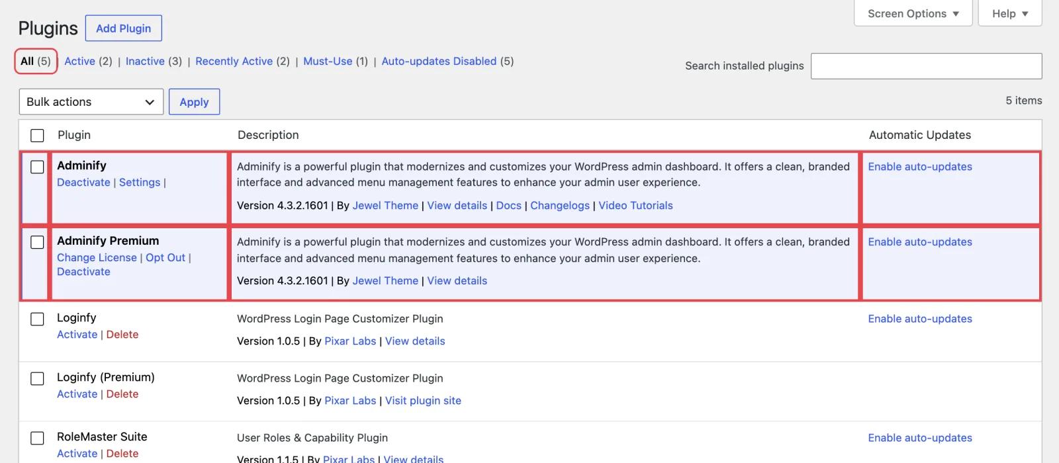Click the Automatic Updates column header
The width and height of the screenshot is (1059, 463).
pyautogui.click(x=920, y=135)
